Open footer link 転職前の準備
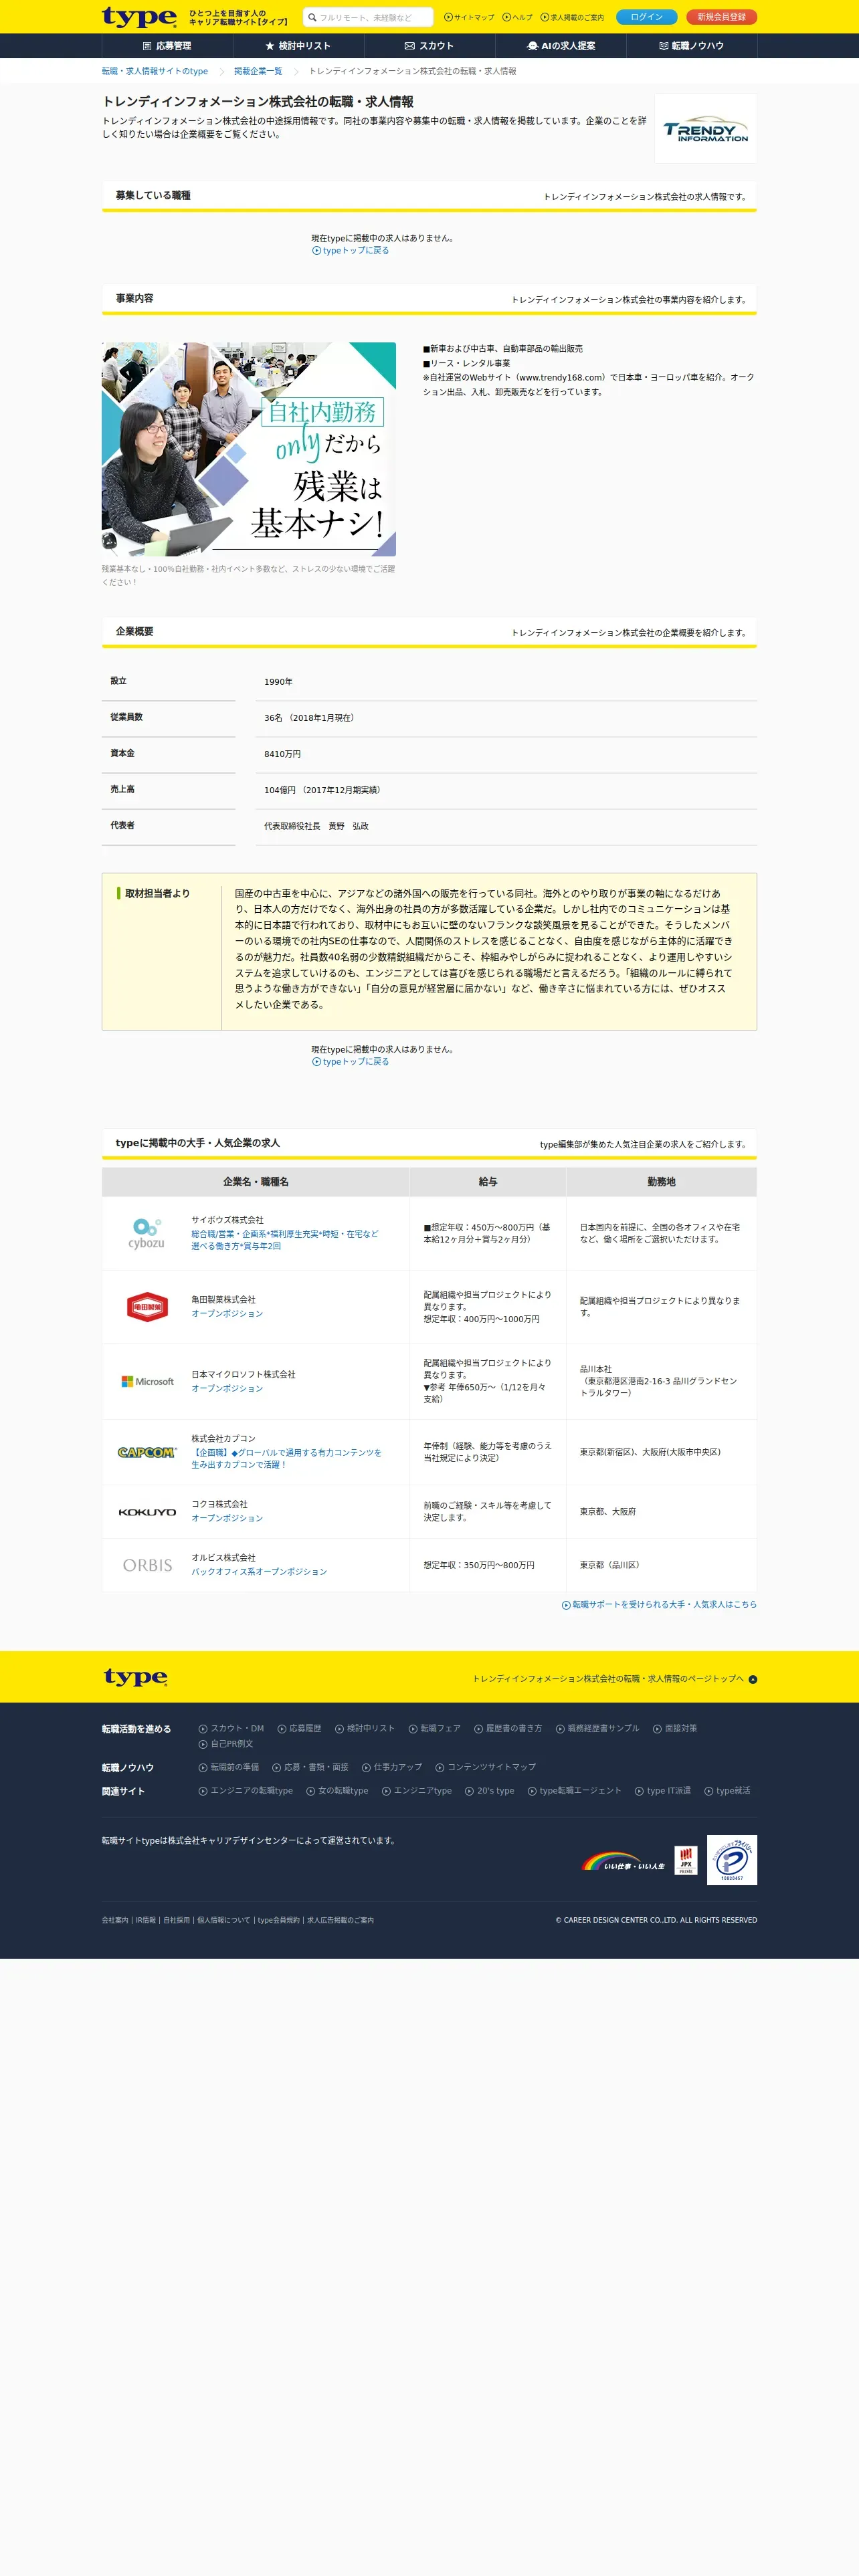The width and height of the screenshot is (859, 2576). point(229,1767)
